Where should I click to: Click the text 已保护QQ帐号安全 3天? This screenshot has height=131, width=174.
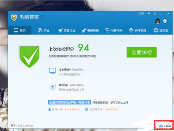pos(71,90)
